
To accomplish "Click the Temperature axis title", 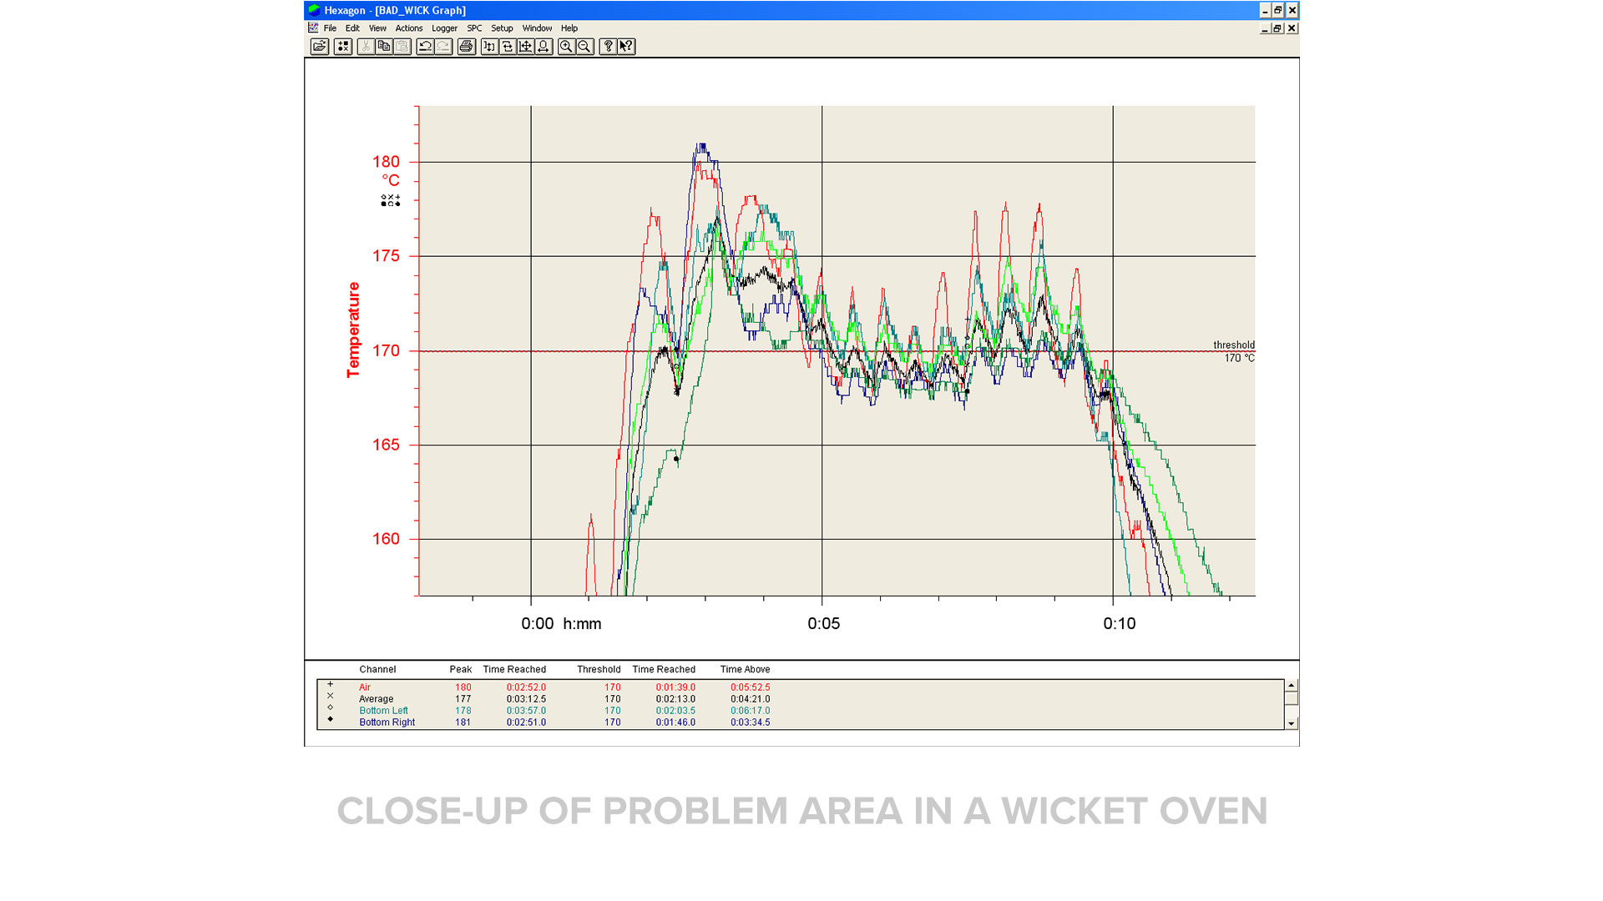I will tap(354, 330).
